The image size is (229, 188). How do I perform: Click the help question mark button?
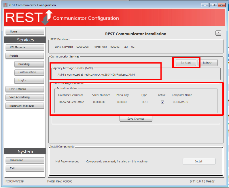tap(218, 33)
